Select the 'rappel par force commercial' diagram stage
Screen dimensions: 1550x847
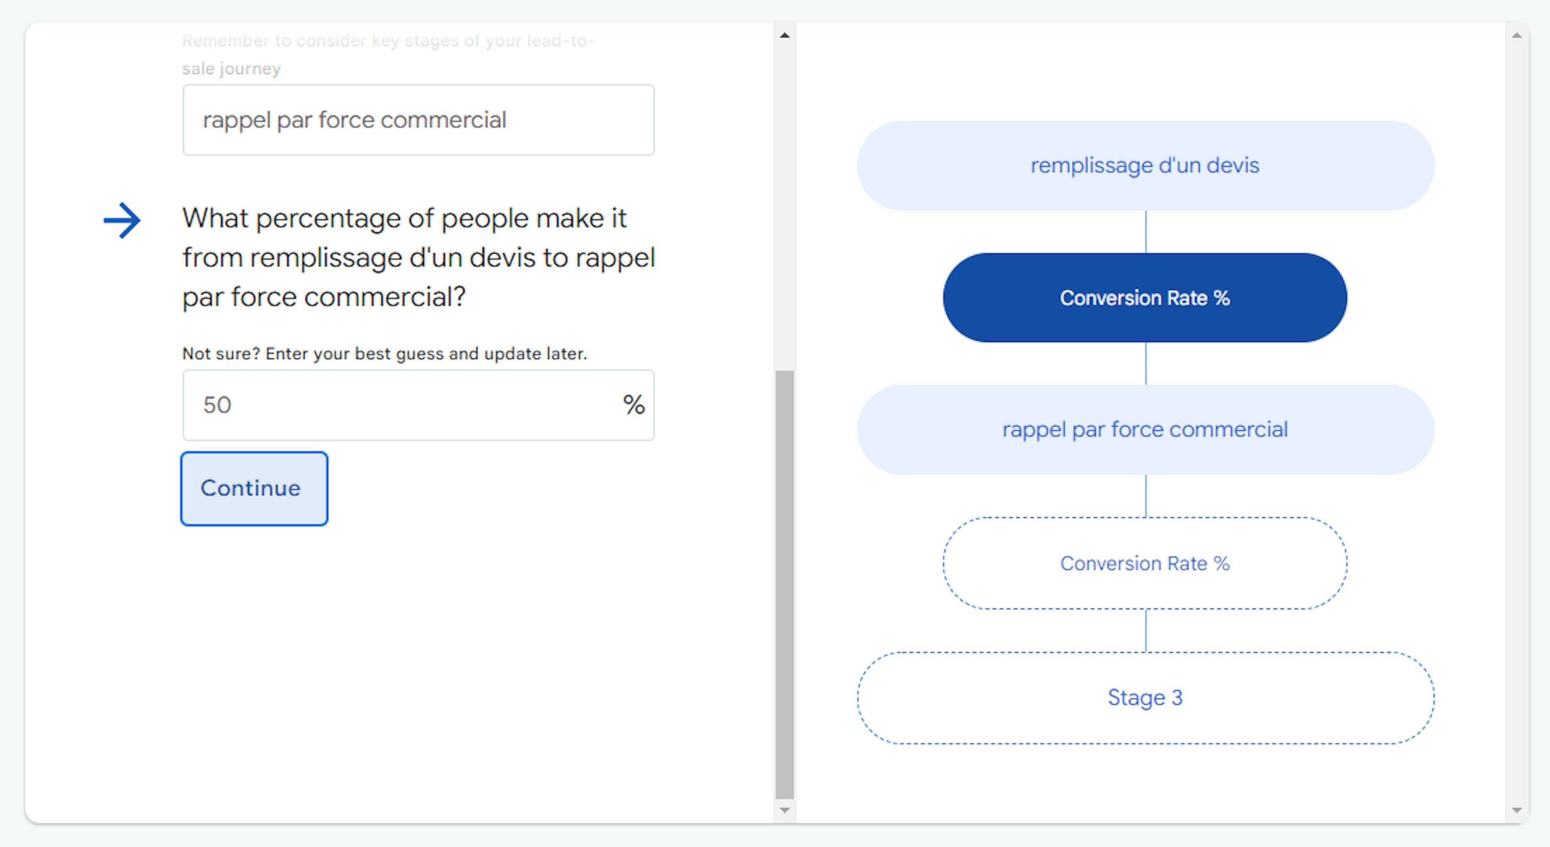coord(1145,429)
